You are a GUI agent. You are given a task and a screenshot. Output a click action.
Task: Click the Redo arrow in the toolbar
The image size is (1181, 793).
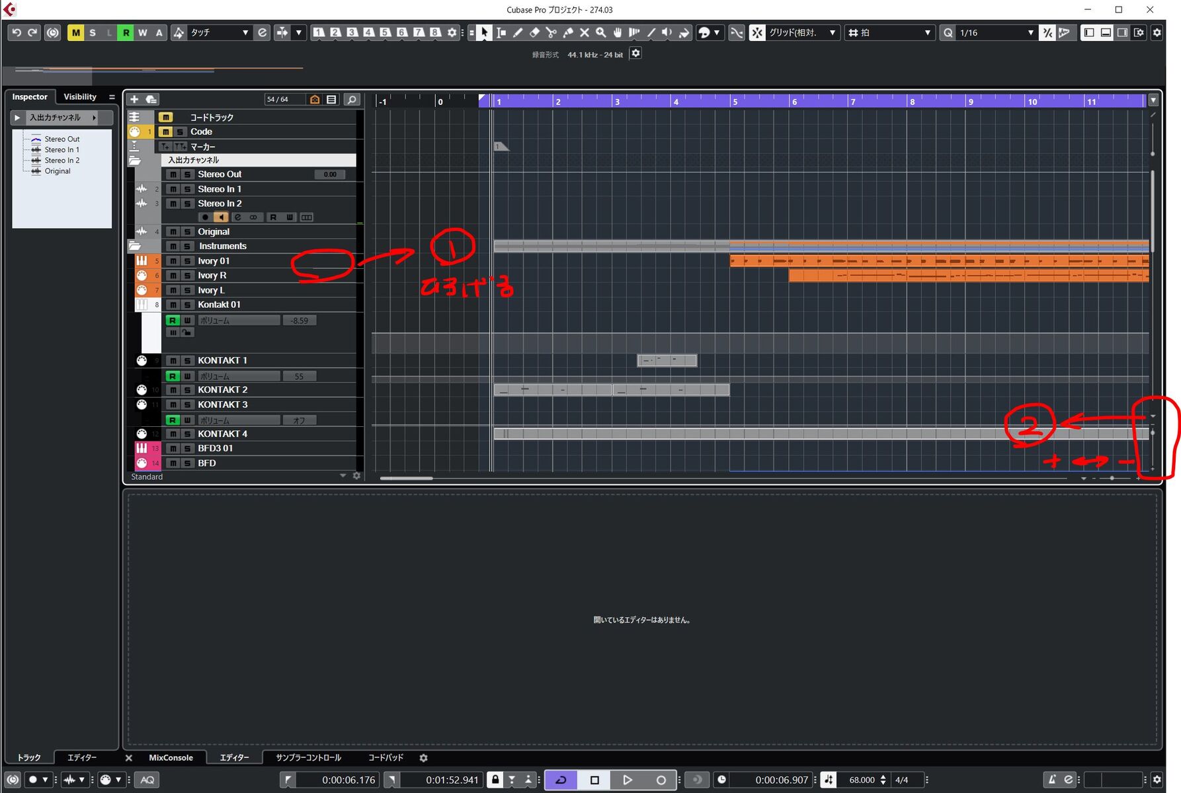click(x=32, y=32)
